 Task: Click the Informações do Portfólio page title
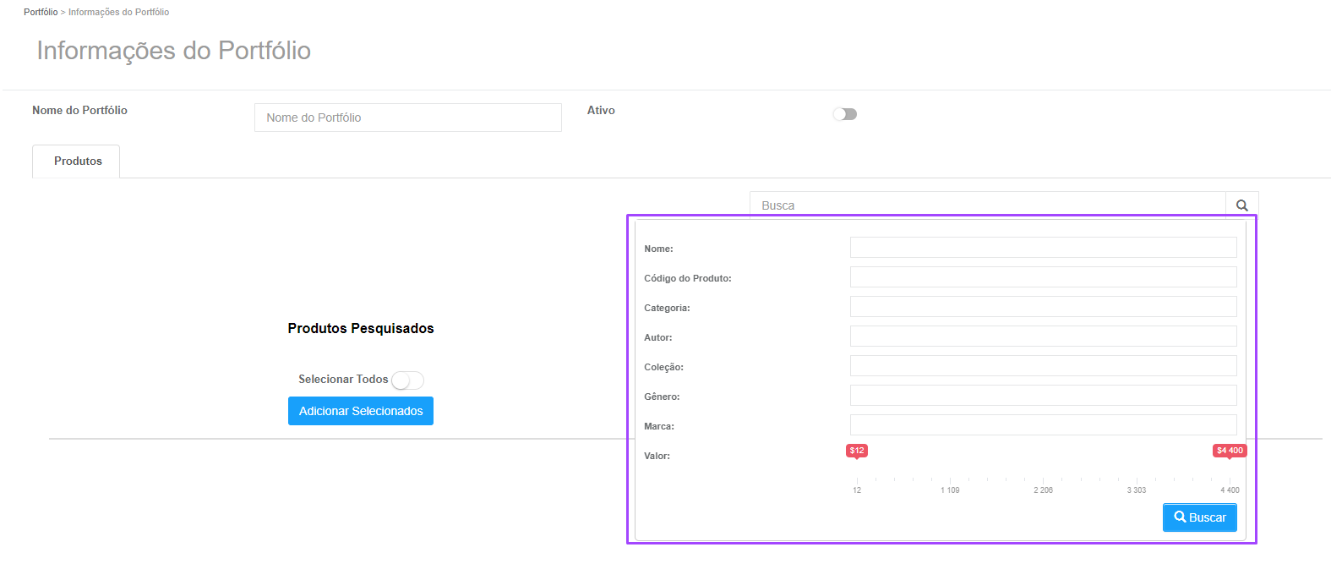[x=174, y=51]
